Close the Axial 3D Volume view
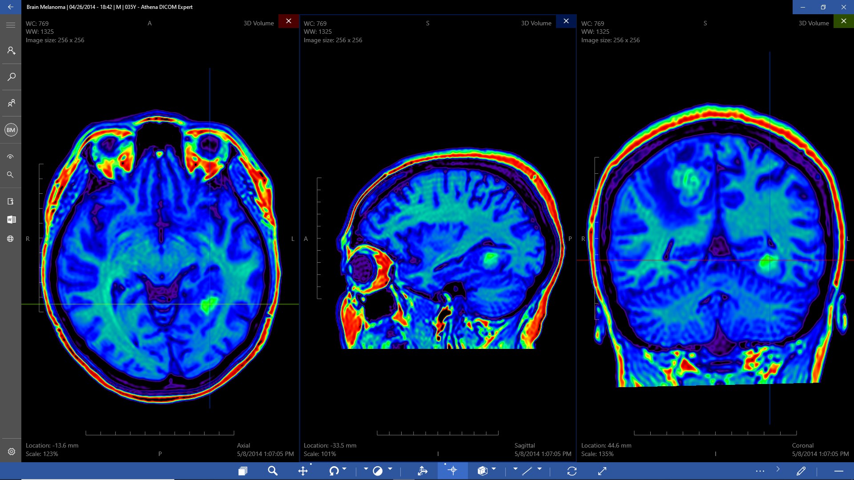This screenshot has height=480, width=854. 289,21
